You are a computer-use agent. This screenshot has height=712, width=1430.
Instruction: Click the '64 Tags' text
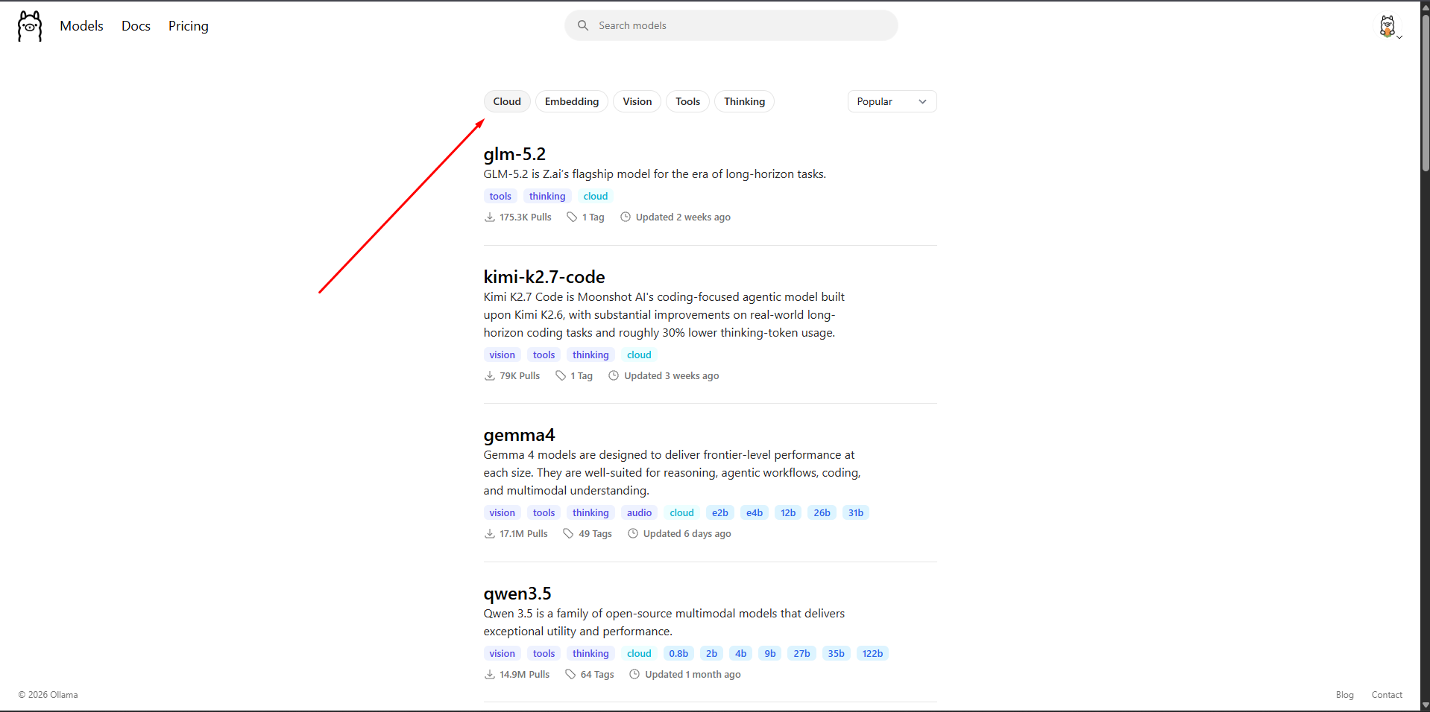click(597, 675)
